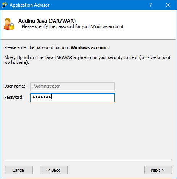
Task: Click the AlwaysUp security context paragraph
Action: (x=87, y=60)
